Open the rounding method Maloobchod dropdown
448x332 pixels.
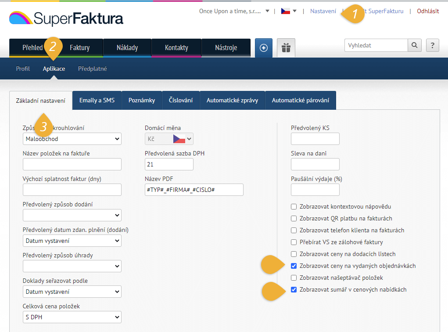(72, 139)
